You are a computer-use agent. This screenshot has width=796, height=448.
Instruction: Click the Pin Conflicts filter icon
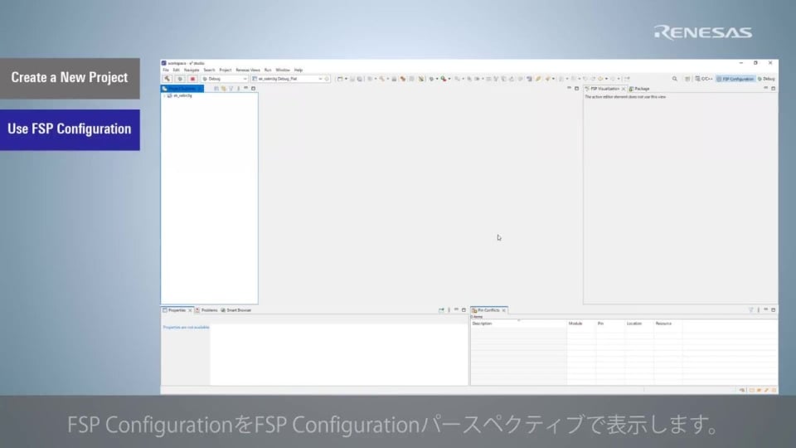click(751, 309)
